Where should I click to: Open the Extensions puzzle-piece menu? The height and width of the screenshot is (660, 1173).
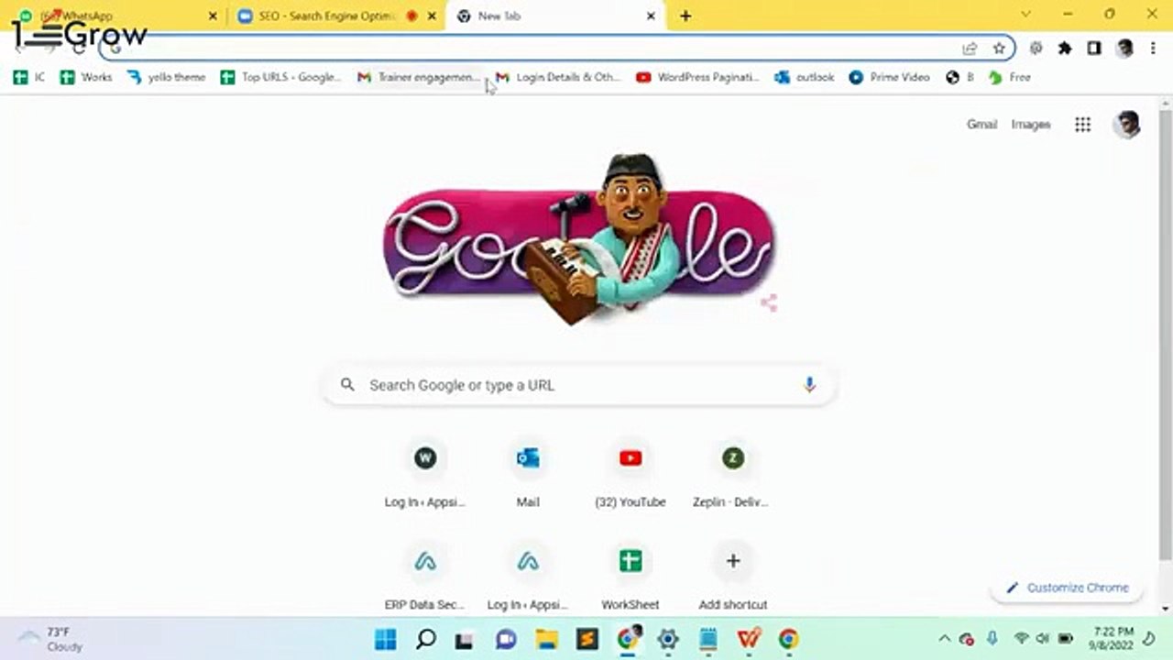click(1065, 48)
